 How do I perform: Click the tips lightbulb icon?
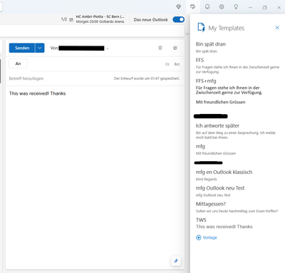click(x=236, y=7)
